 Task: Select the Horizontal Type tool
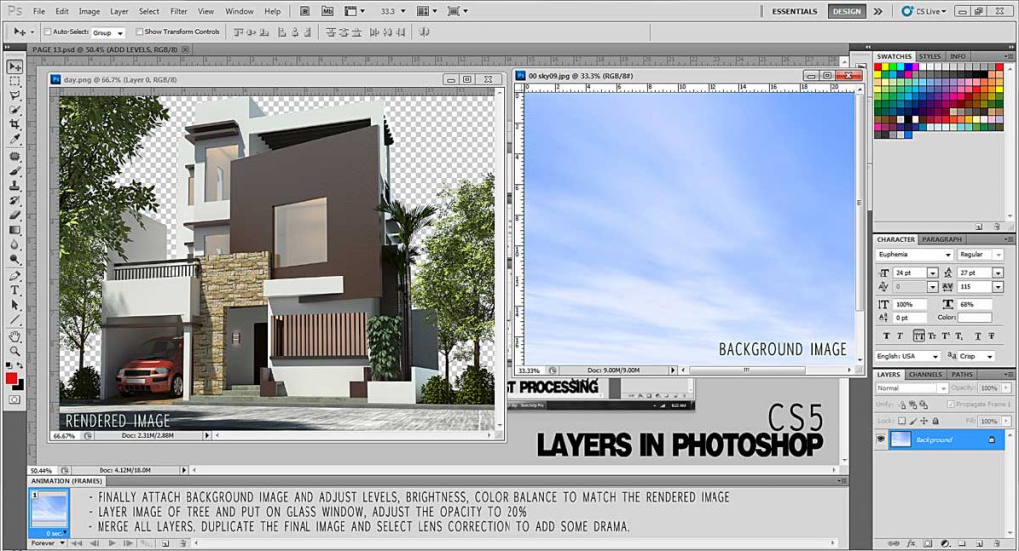tap(14, 290)
